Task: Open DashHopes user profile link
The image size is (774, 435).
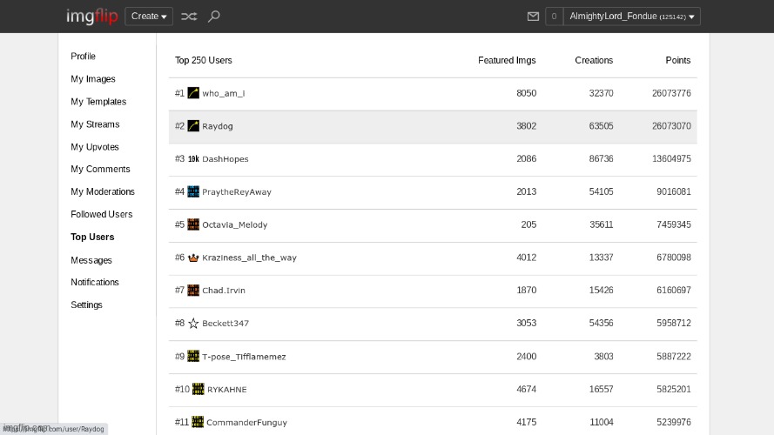Action: [x=225, y=159]
